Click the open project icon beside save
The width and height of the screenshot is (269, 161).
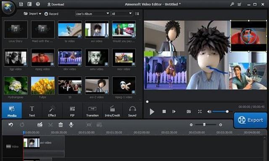[29, 4]
